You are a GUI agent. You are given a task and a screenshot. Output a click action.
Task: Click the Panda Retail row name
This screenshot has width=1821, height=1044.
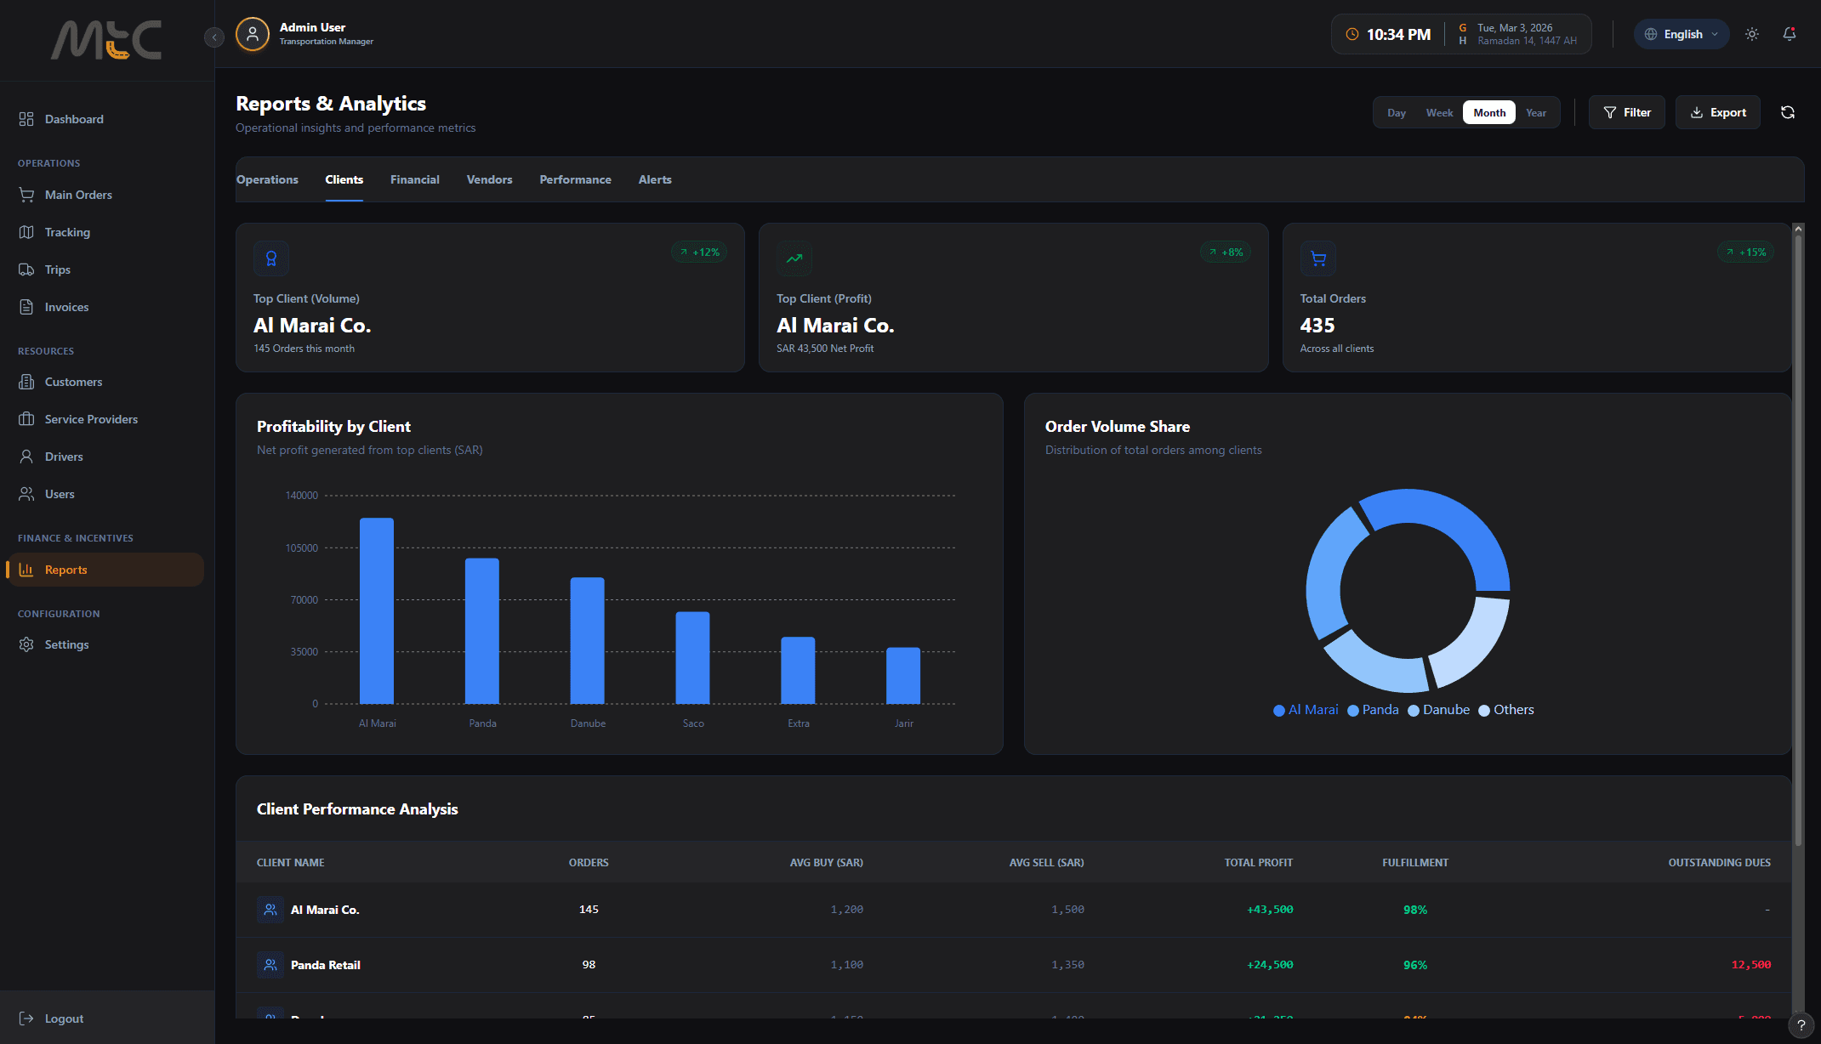tap(326, 965)
